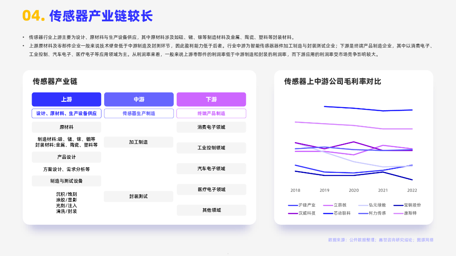Click the '其他领域' box
This screenshot has height=256, width=456.
pos(211,210)
